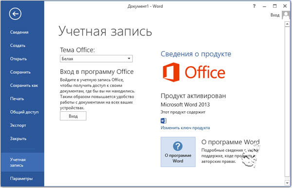Click the Изменить ключ продукта link
Image resolution: width=292 pixels, height=188 pixels.
click(185, 128)
